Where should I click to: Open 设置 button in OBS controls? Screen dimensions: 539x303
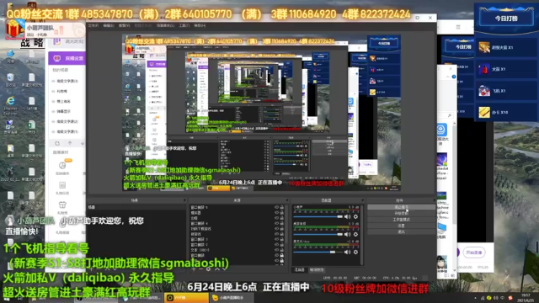tap(401, 226)
